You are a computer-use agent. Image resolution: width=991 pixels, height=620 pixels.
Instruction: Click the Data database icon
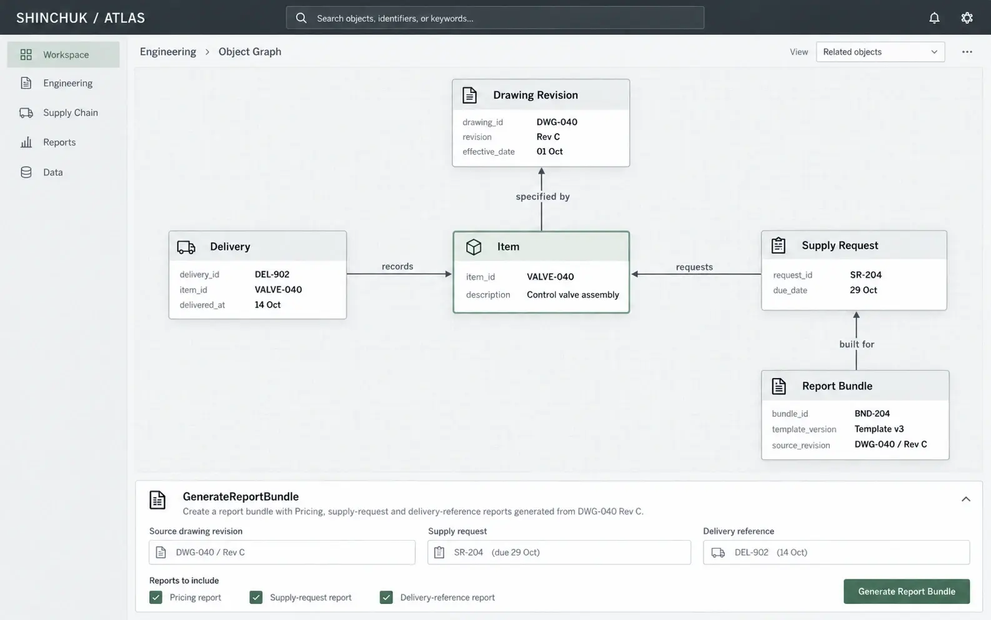click(x=26, y=172)
